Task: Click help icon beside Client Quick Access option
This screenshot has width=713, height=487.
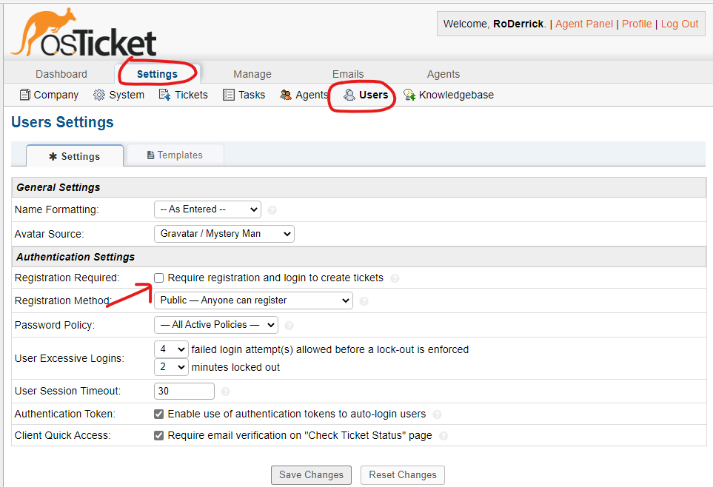Action: click(x=443, y=436)
